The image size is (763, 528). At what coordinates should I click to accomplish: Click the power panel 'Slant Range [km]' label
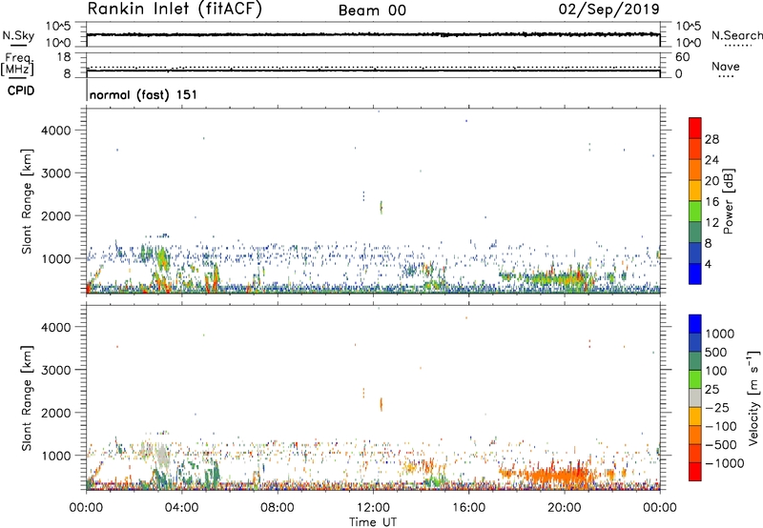click(27, 201)
